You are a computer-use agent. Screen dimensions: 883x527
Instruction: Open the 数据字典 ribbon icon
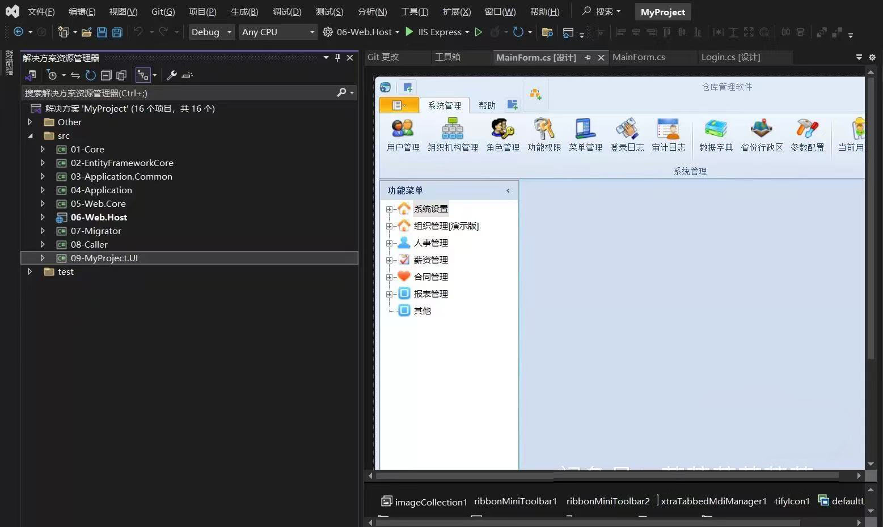point(716,135)
